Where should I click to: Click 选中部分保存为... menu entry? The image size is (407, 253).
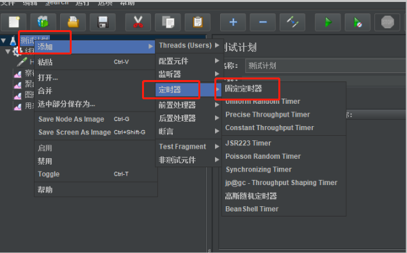click(x=95, y=104)
